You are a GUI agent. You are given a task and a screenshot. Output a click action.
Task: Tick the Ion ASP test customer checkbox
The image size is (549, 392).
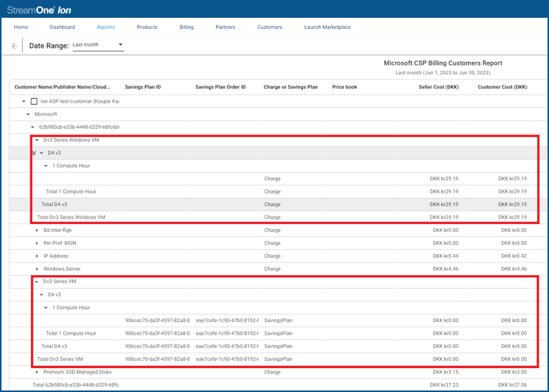(x=34, y=101)
